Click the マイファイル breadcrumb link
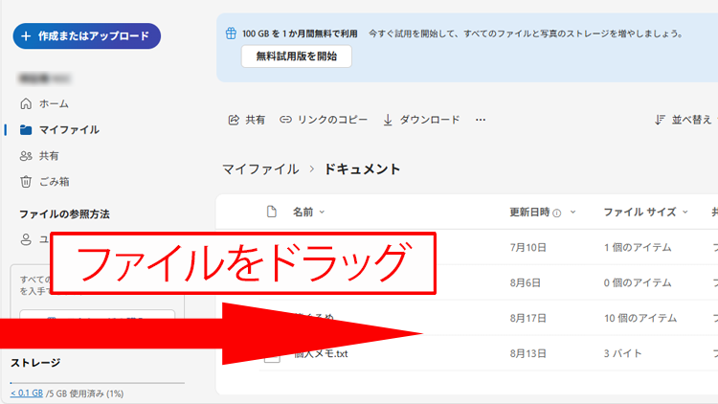The image size is (718, 404). [x=260, y=169]
